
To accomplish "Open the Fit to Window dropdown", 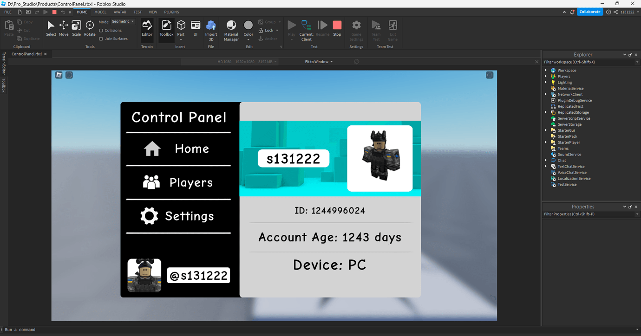I will pyautogui.click(x=319, y=61).
